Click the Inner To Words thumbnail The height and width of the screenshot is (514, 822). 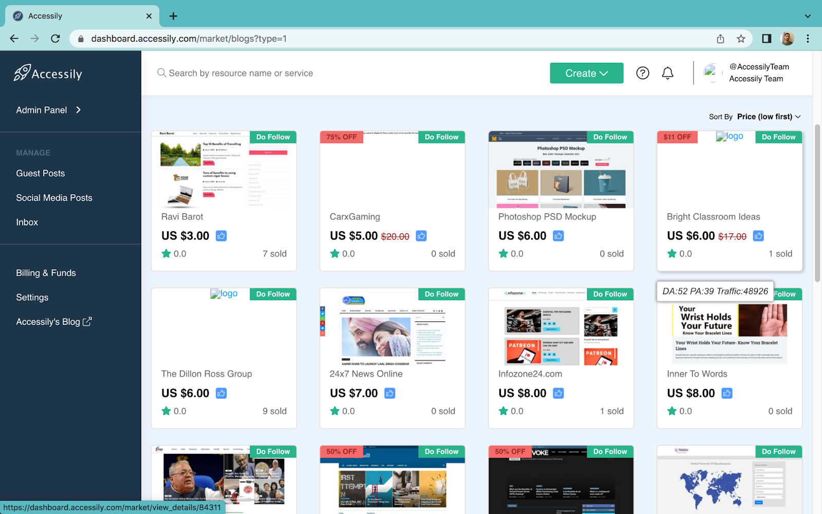730,334
